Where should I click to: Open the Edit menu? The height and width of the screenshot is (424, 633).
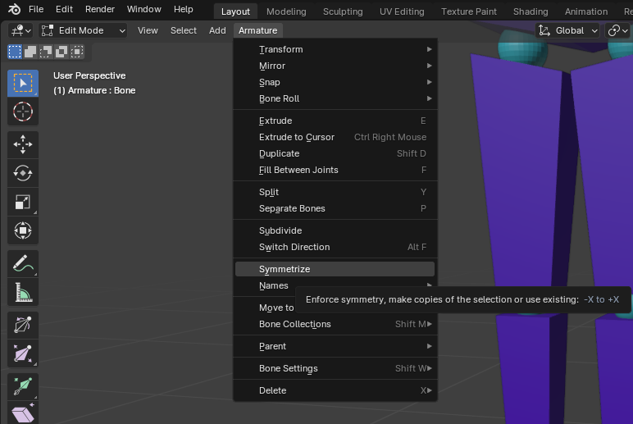point(64,9)
